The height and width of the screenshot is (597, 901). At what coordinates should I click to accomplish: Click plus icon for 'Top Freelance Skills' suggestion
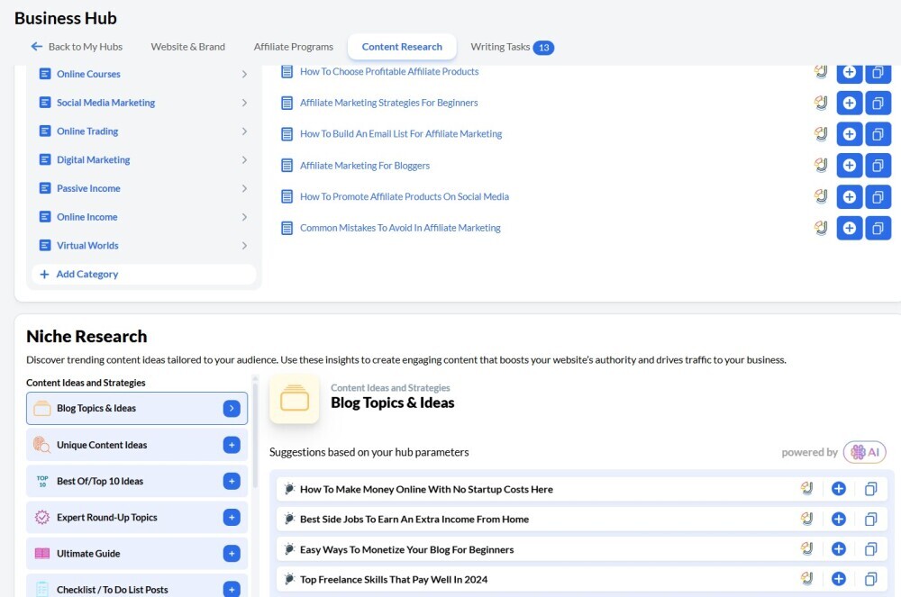(x=838, y=579)
